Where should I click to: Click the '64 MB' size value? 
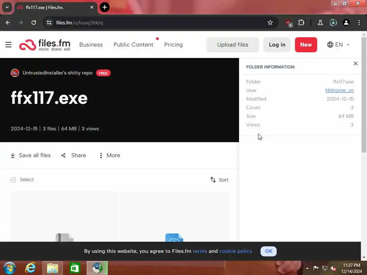(346, 116)
